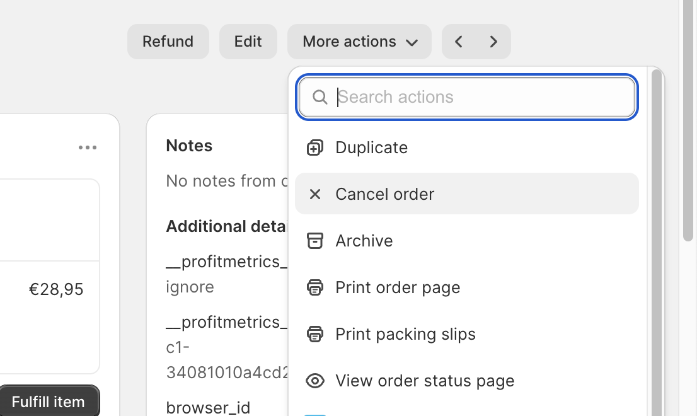Click the Duplicate order icon

tap(314, 147)
